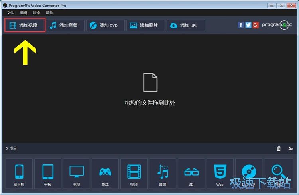This screenshot has height=195, width=299.
Task: Click the Add Photo (添加照片) button
Action: tap(146, 25)
